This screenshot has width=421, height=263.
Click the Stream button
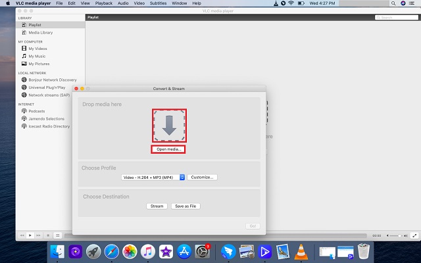tap(157, 206)
